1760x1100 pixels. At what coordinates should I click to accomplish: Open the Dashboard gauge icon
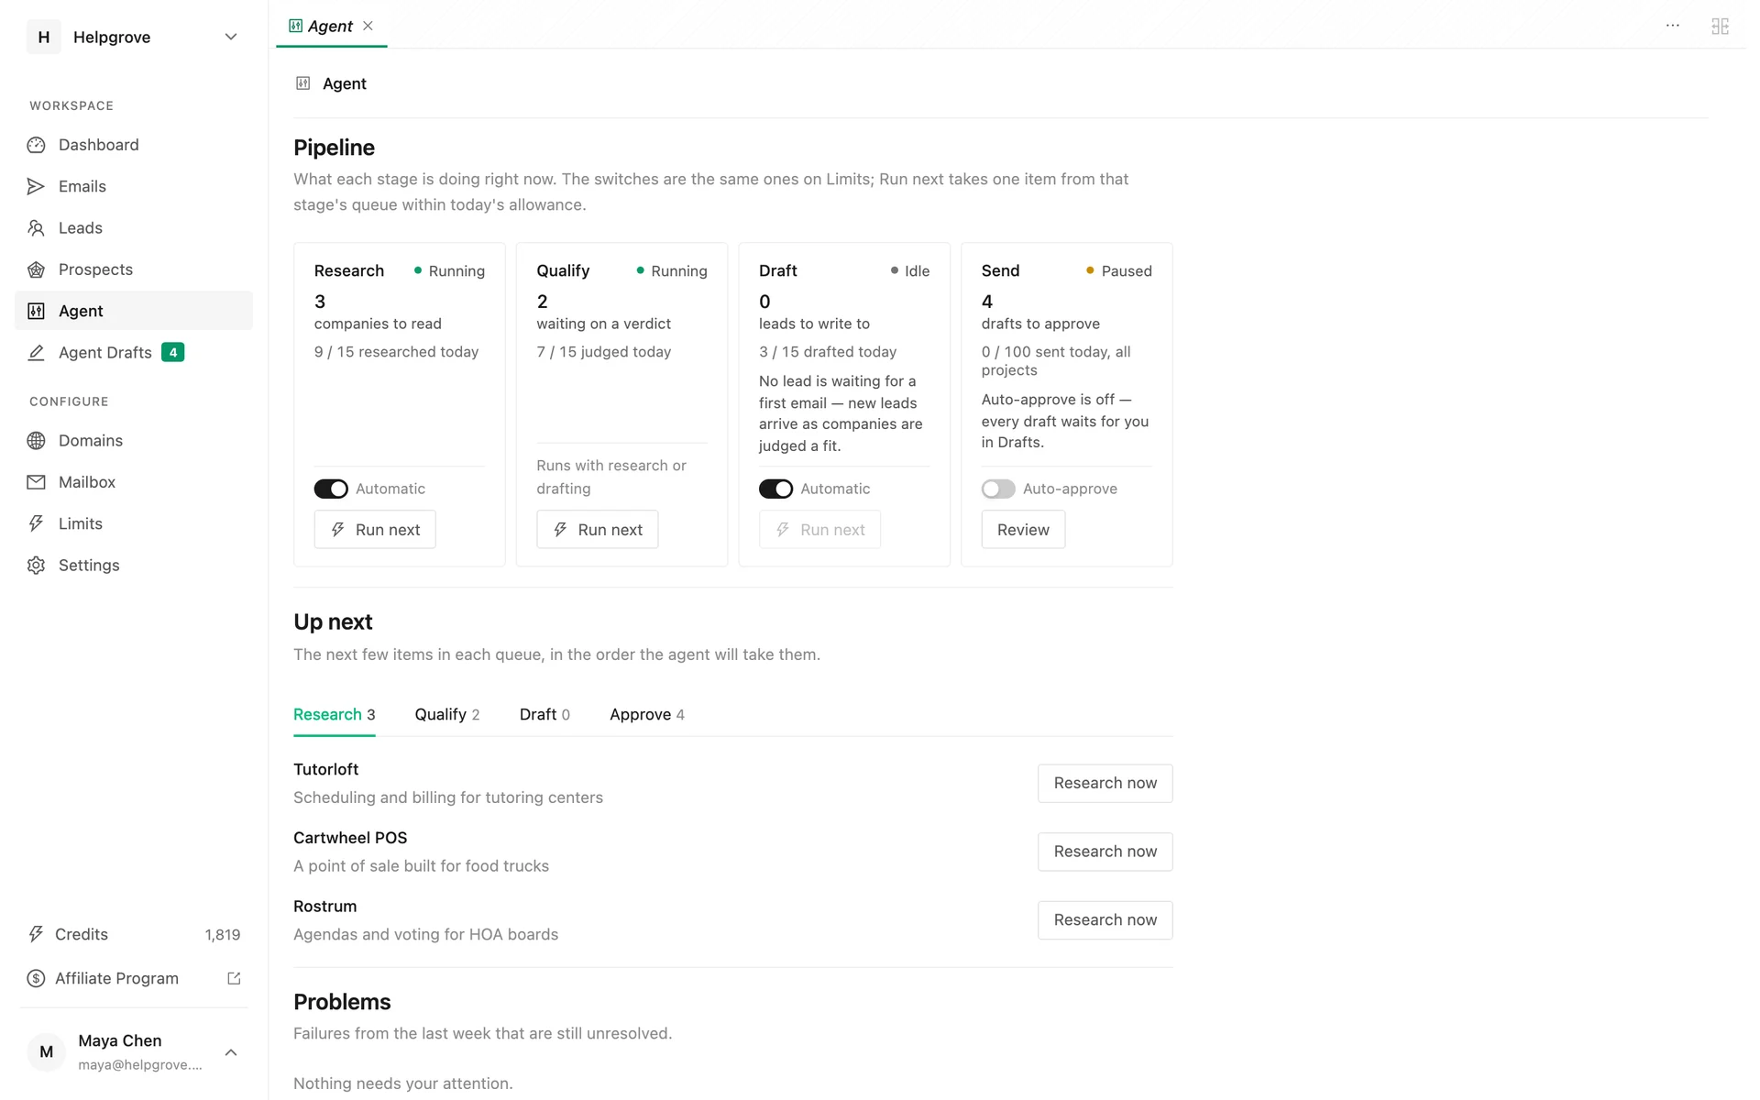coord(36,145)
